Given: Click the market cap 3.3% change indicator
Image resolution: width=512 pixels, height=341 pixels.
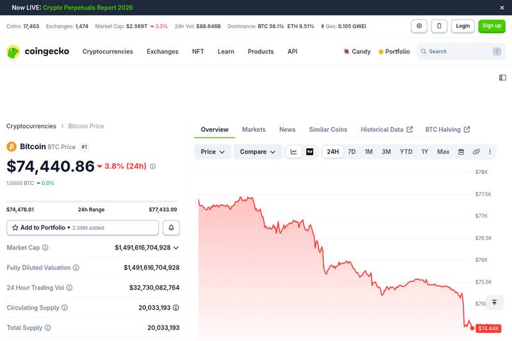Looking at the screenshot, I should click(159, 26).
